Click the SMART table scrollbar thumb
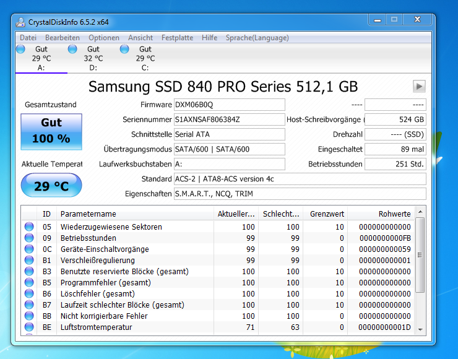This screenshot has height=359, width=458. coord(420,255)
